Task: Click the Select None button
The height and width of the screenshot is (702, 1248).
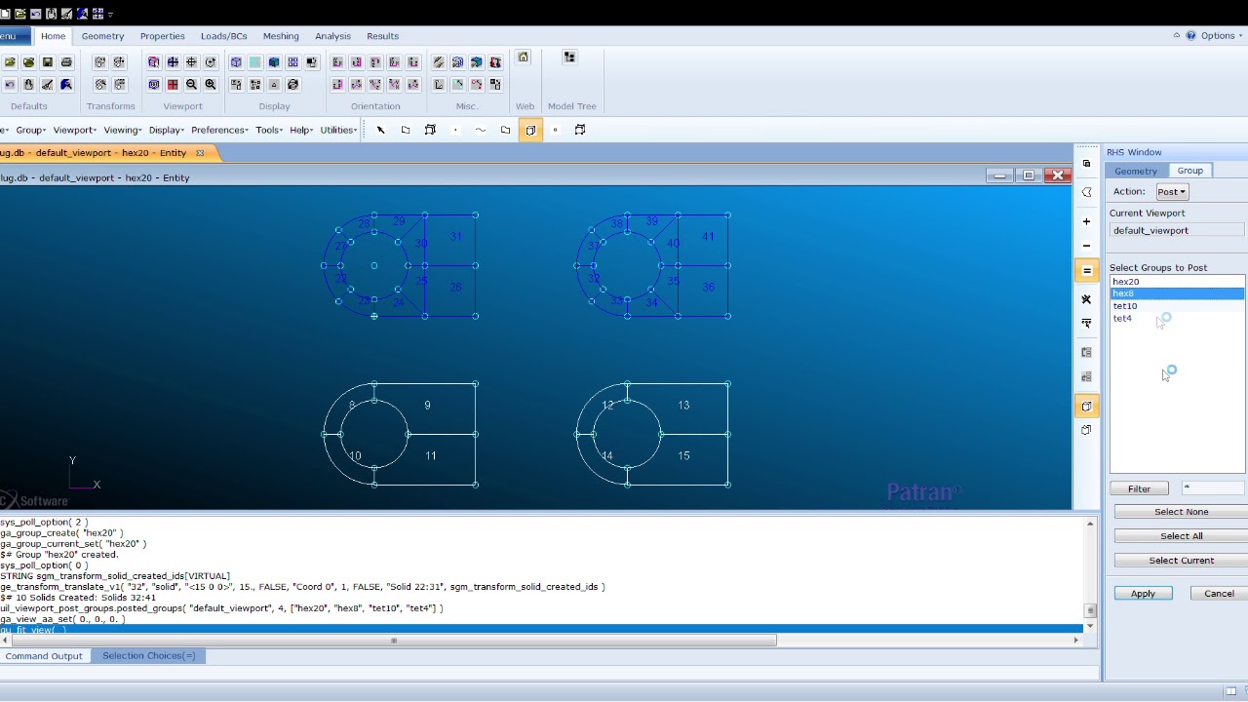Action: coord(1181,512)
